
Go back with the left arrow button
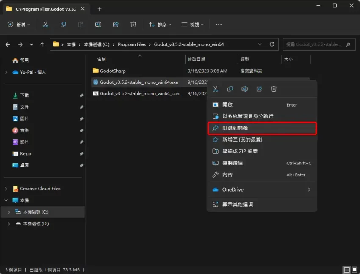[8, 44]
